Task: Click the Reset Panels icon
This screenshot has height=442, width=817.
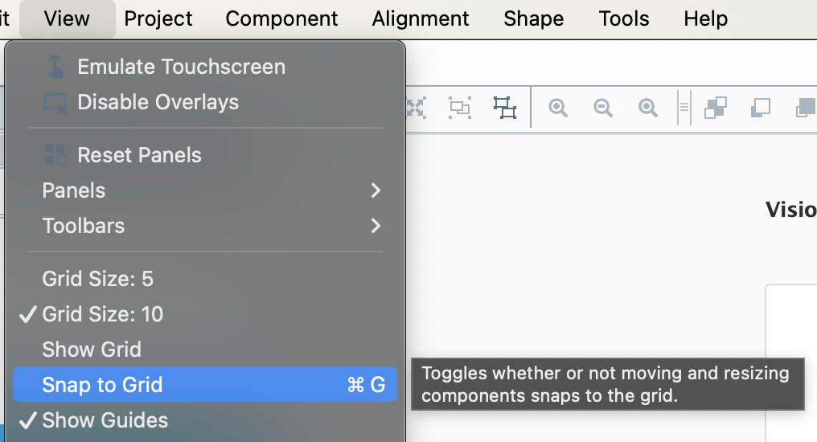Action: tap(55, 155)
